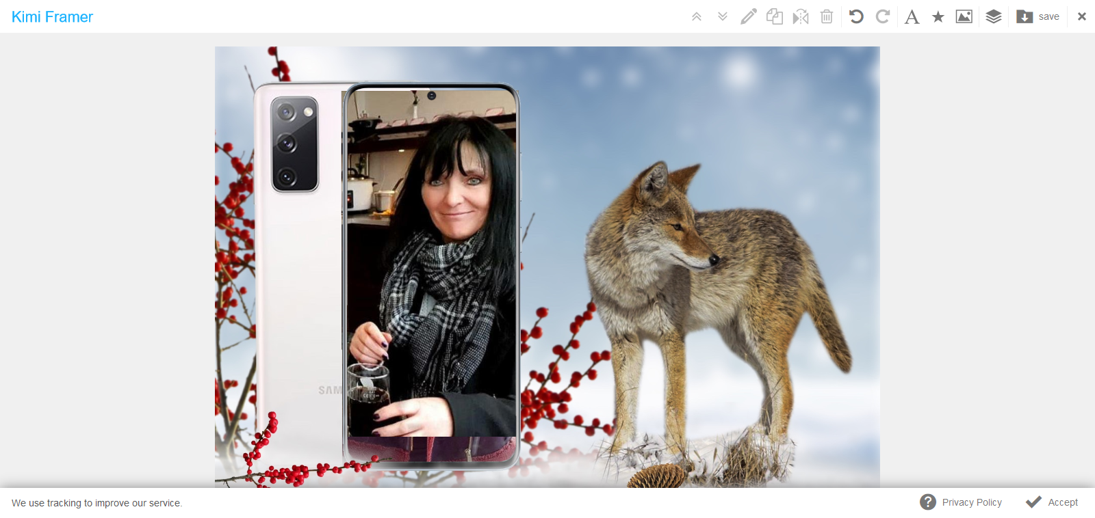Add text with the A tool
Screen dimensions: 1095x518
point(912,16)
